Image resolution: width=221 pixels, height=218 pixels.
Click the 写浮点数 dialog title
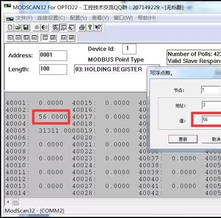click(x=161, y=73)
